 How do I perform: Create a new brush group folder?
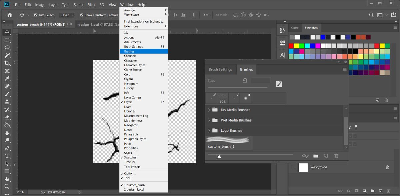coord(315,156)
